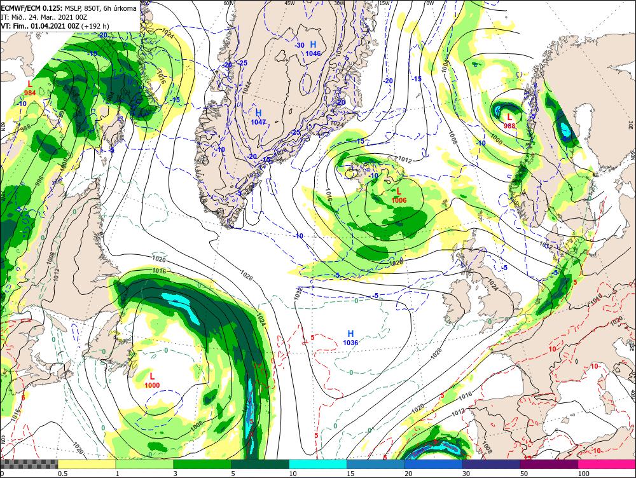The image size is (636, 478).
Task: Click the 'VT: Fim.. 01.04.2021 00Z' valid time
Action: point(40,26)
